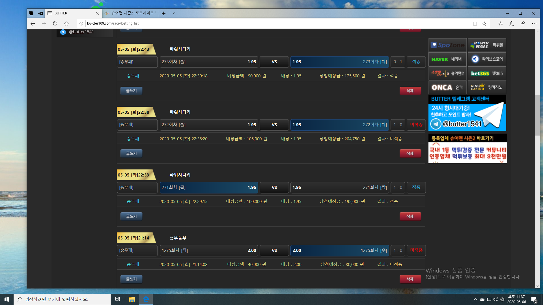Image resolution: width=543 pixels, height=305 pixels.
Task: Open the reading view icon
Action: click(475, 23)
